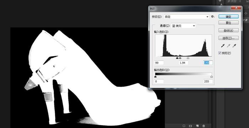Save selection as channel icon
This screenshot has height=128, width=249.
click(190, 126)
